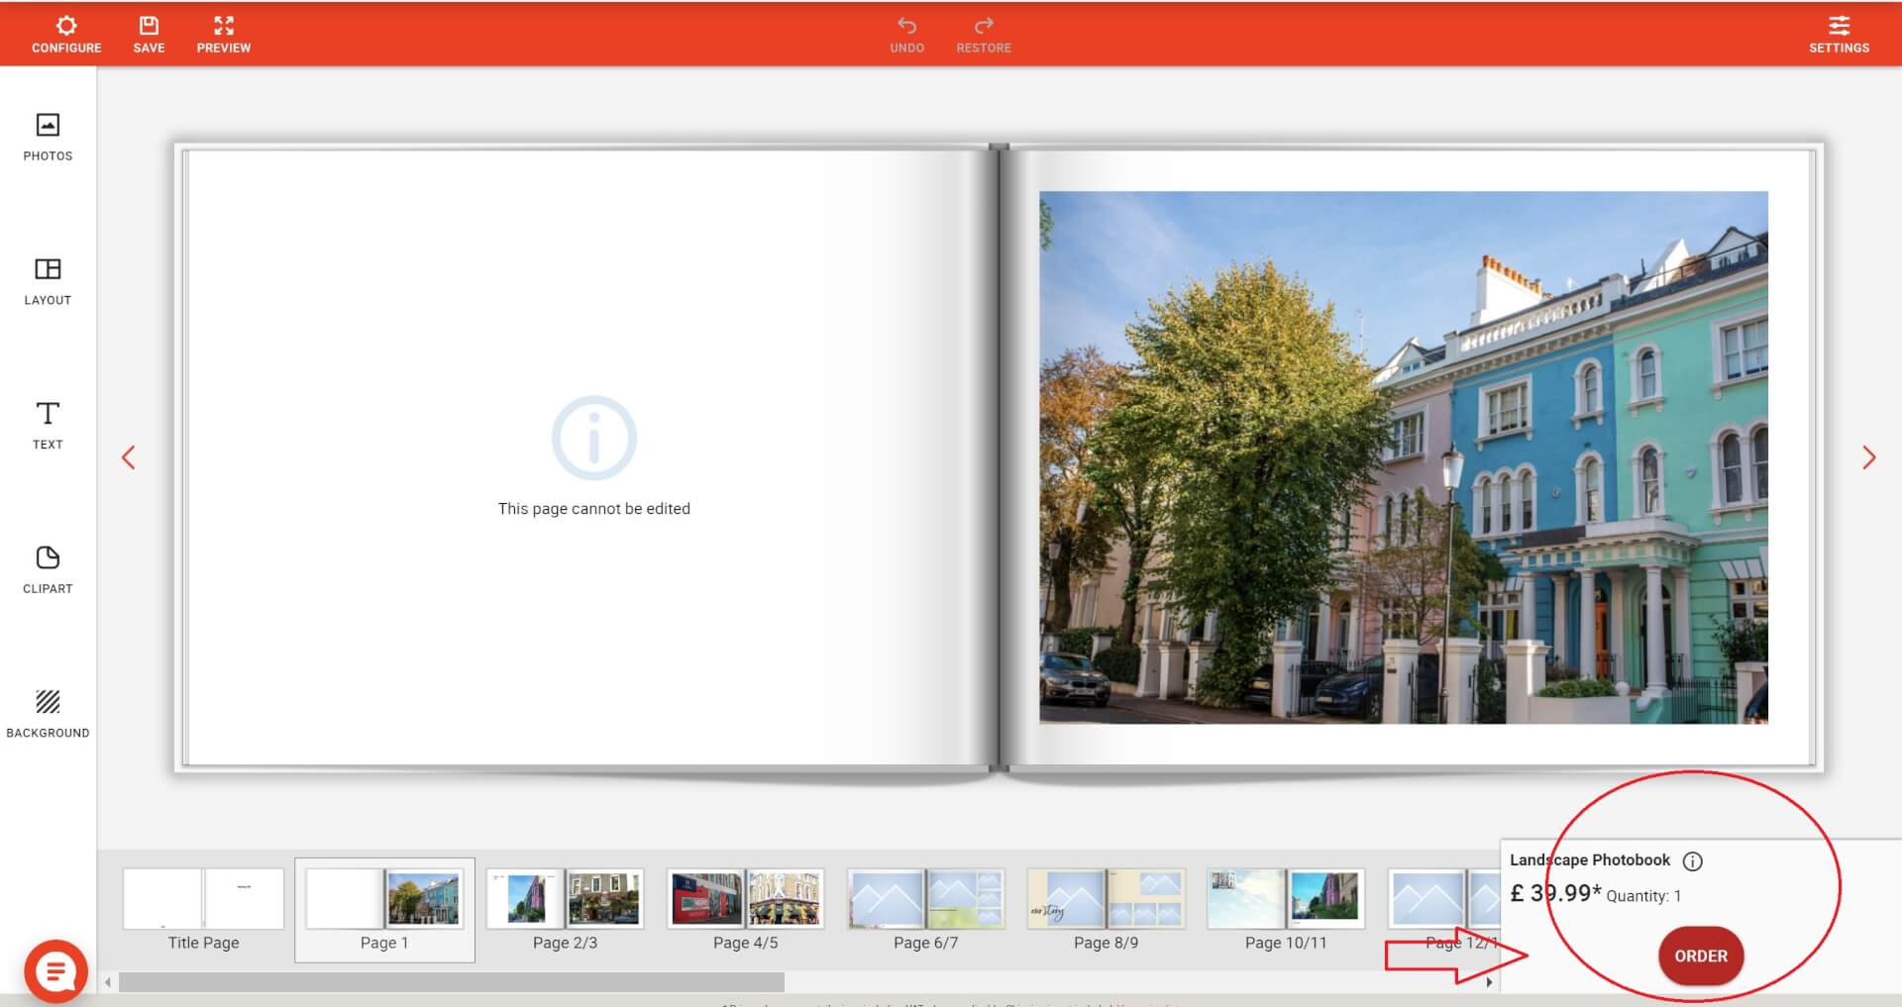
Task: Click the red Order button
Action: 1700,956
